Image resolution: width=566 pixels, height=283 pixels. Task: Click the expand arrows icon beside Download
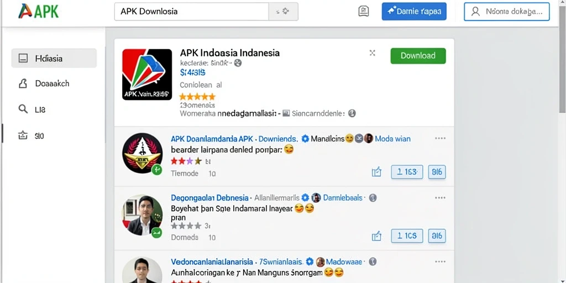coord(373,53)
